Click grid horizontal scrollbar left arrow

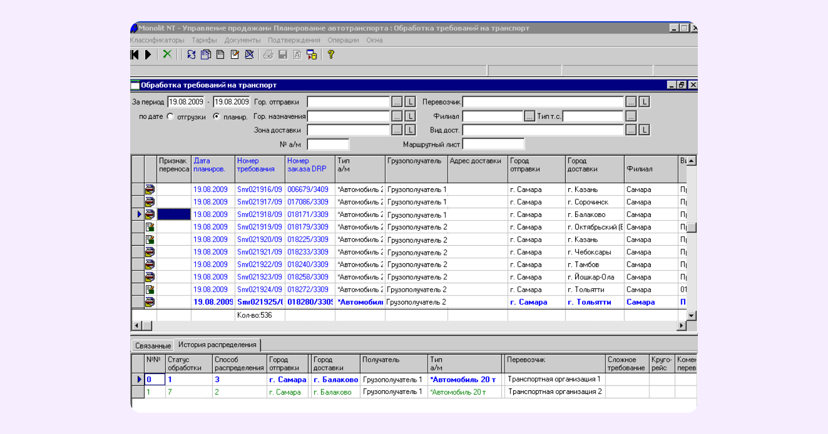[x=137, y=325]
